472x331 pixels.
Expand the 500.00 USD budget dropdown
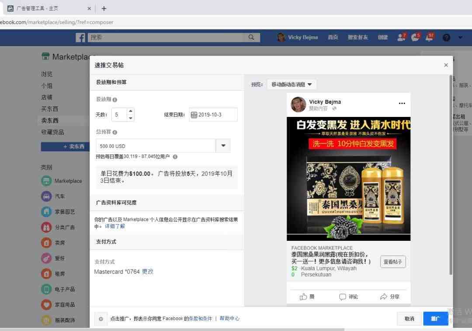click(x=223, y=146)
